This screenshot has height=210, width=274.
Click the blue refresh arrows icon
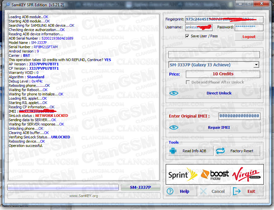tap(220, 151)
